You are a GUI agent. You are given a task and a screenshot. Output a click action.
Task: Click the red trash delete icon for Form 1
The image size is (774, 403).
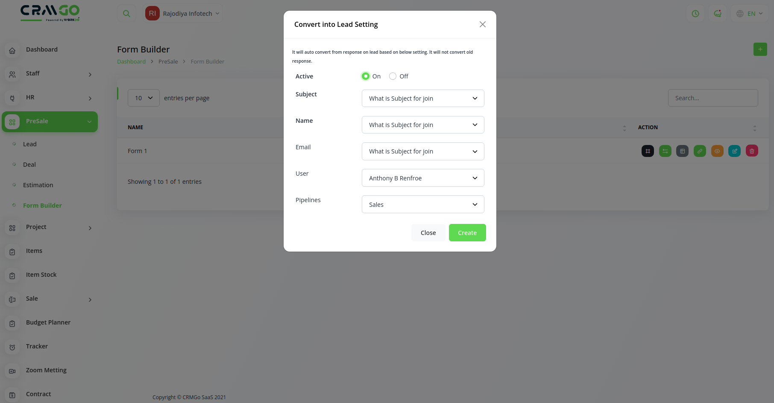pyautogui.click(x=752, y=151)
